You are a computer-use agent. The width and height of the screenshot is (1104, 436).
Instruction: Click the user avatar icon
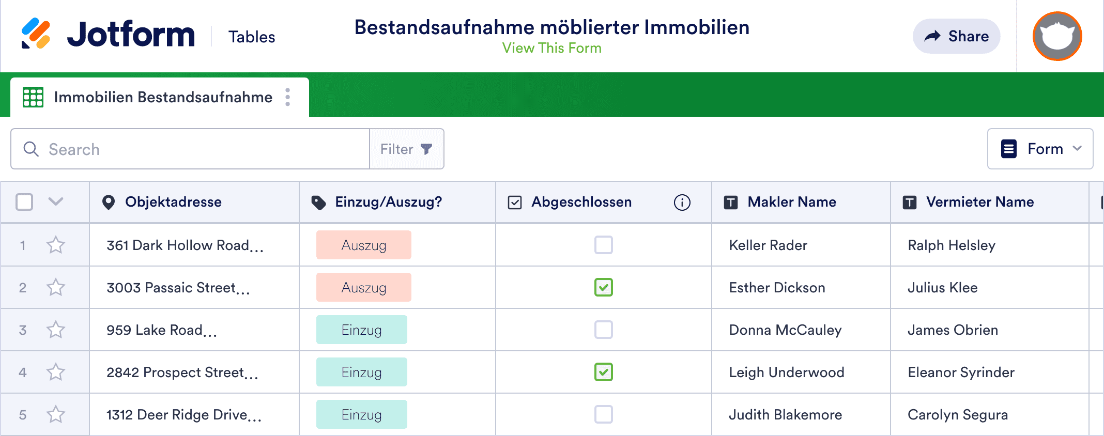[x=1057, y=36]
